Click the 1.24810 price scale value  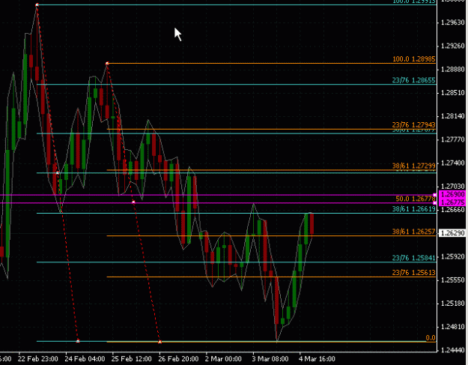453,327
